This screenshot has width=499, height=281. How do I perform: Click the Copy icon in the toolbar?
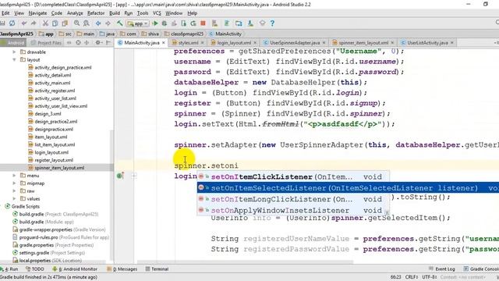click(55, 23)
